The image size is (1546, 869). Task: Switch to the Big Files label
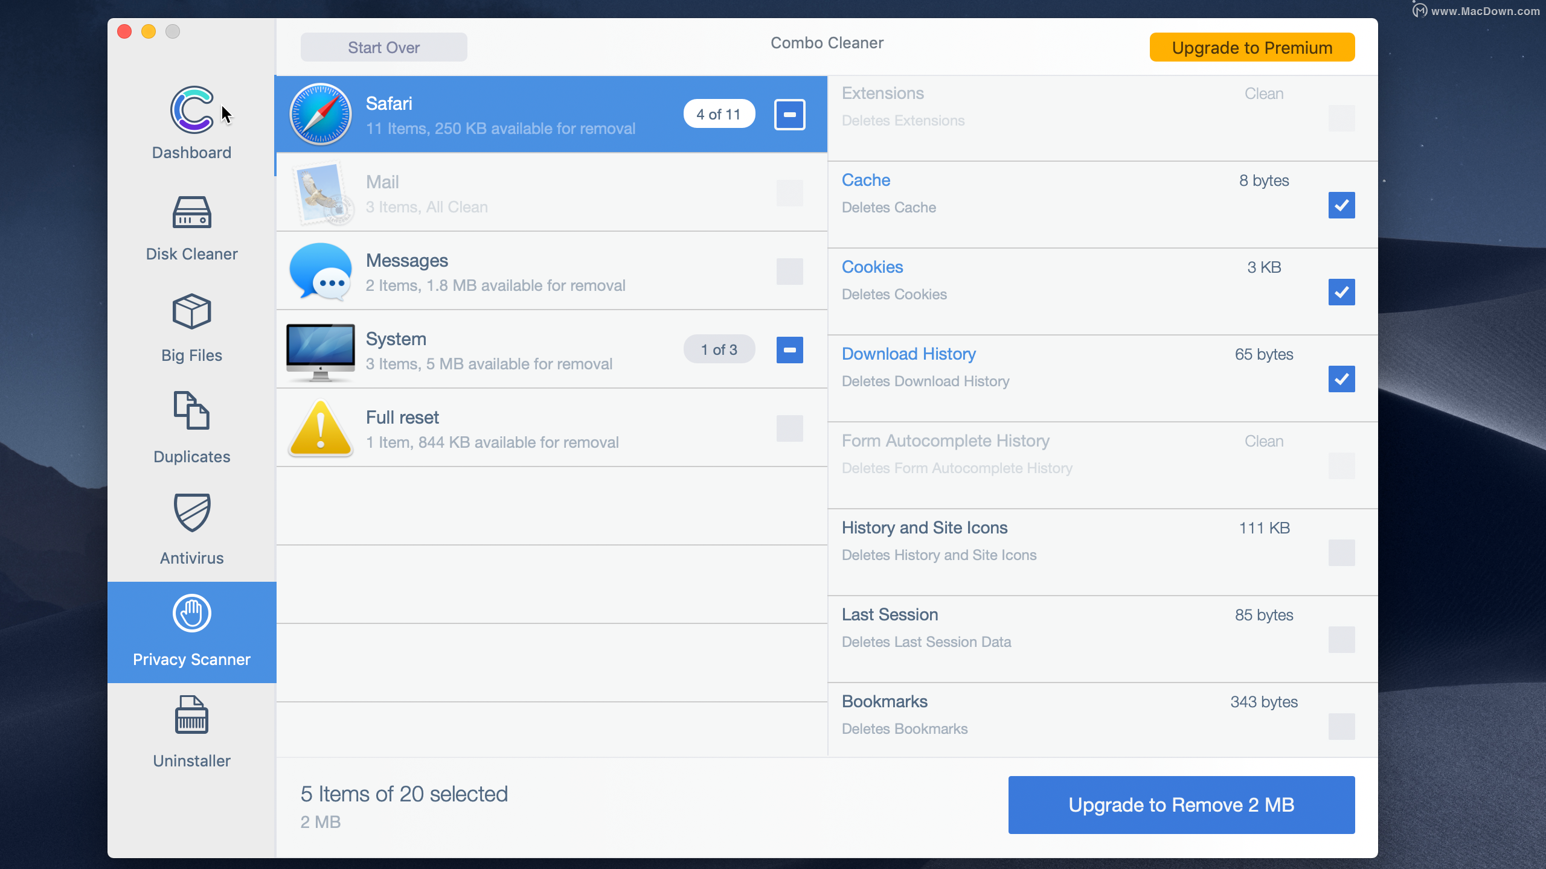pyautogui.click(x=192, y=355)
